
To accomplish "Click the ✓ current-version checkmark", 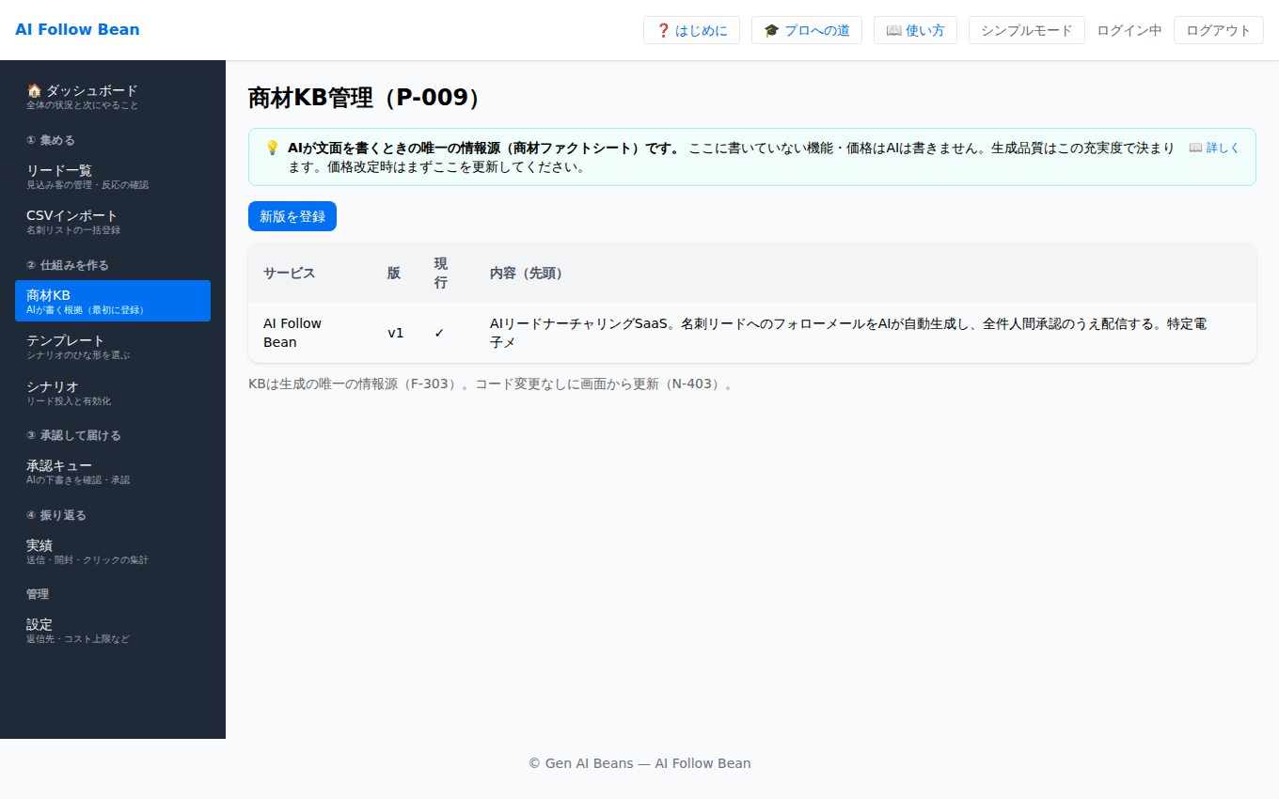I will [x=439, y=333].
